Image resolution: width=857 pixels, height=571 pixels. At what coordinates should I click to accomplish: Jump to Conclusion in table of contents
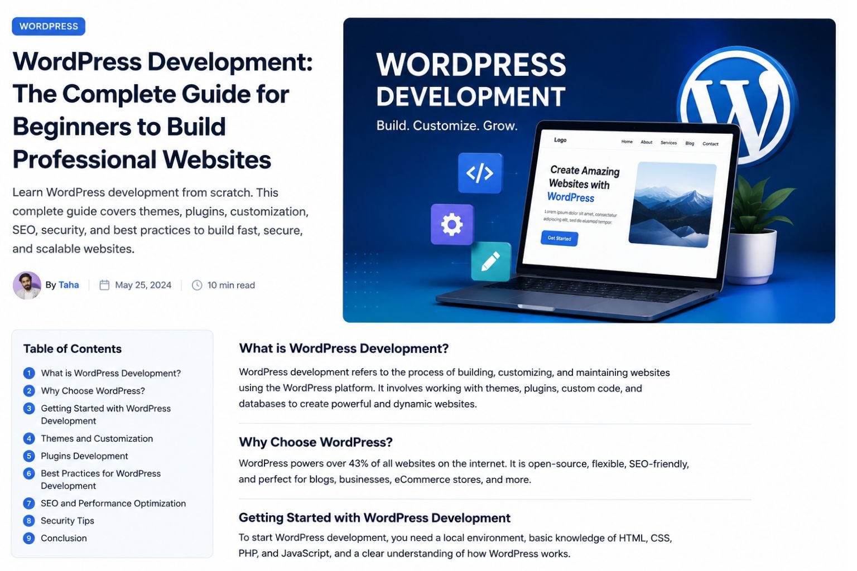point(64,538)
